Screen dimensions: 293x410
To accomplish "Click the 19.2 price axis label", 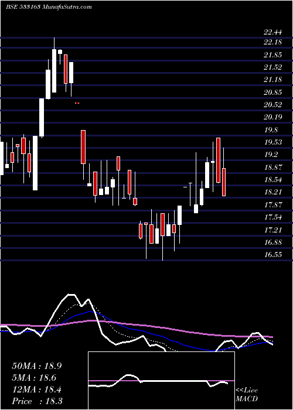I will (x=271, y=155).
